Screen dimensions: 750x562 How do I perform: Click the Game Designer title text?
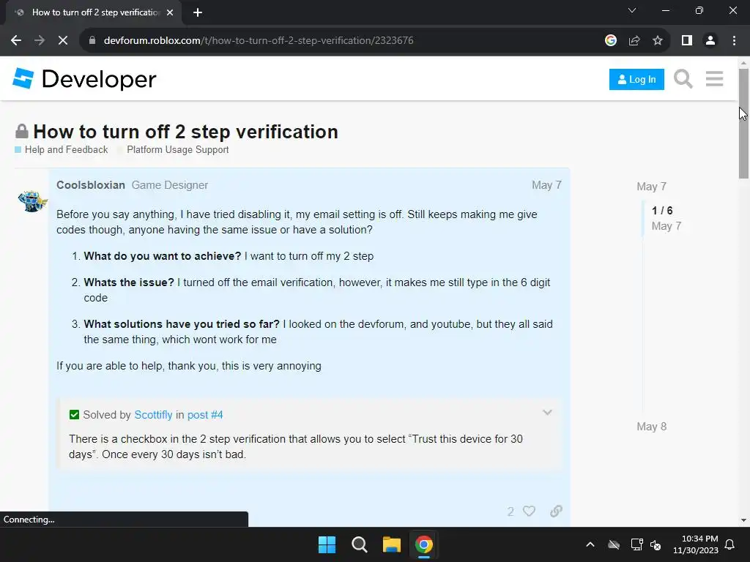point(170,185)
